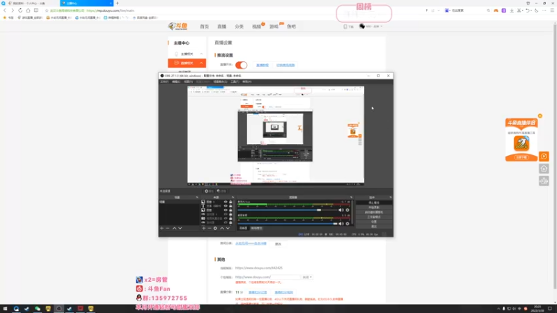The height and width of the screenshot is (313, 557).
Task: Open the 场景集合 menu in OBS
Action: click(x=220, y=81)
